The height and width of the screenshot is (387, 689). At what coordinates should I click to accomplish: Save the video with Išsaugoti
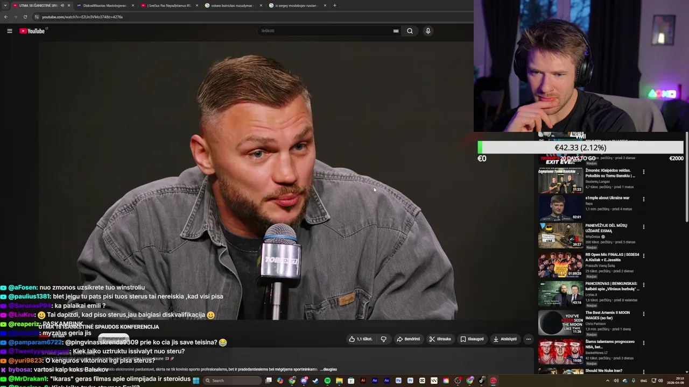coord(472,339)
